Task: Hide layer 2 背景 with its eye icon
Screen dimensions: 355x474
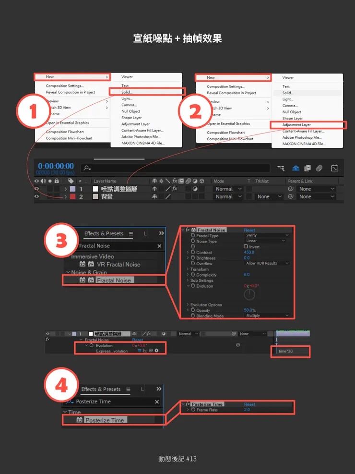Action: (36, 196)
